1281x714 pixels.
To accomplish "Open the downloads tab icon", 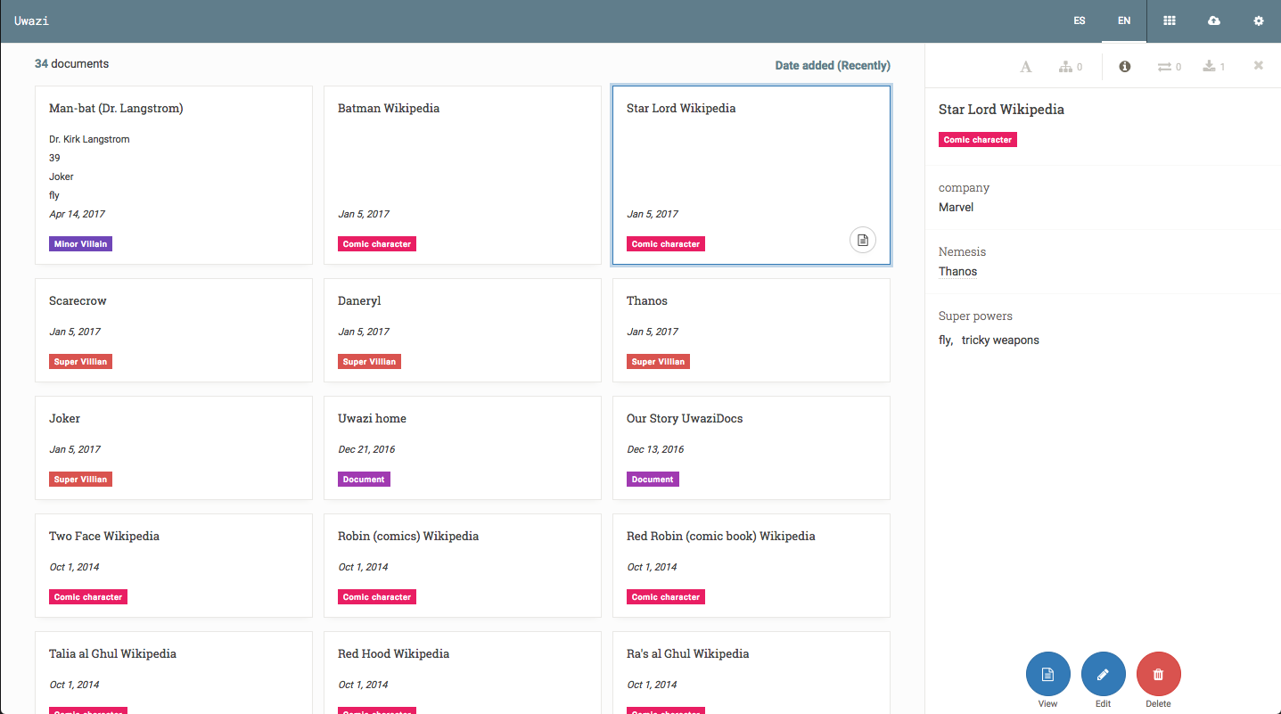I will tap(1214, 66).
